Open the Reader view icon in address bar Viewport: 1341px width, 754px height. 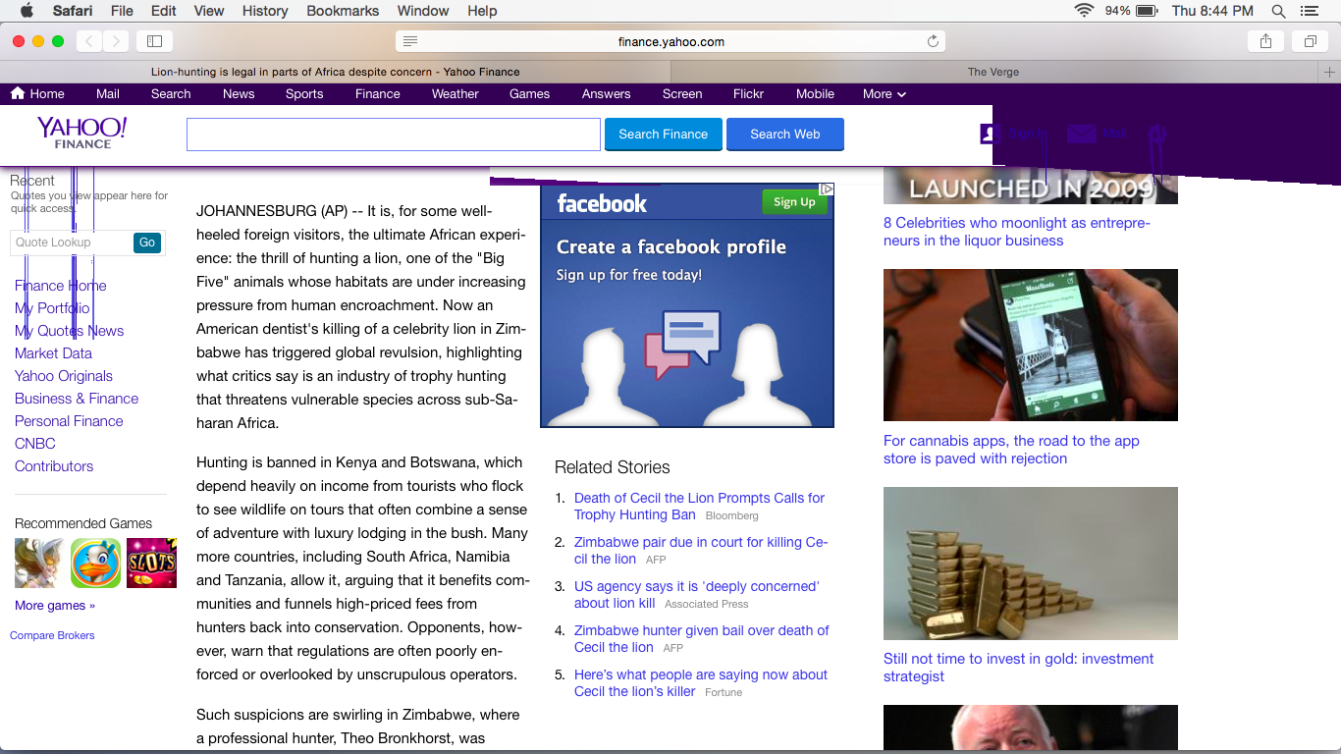pos(410,41)
